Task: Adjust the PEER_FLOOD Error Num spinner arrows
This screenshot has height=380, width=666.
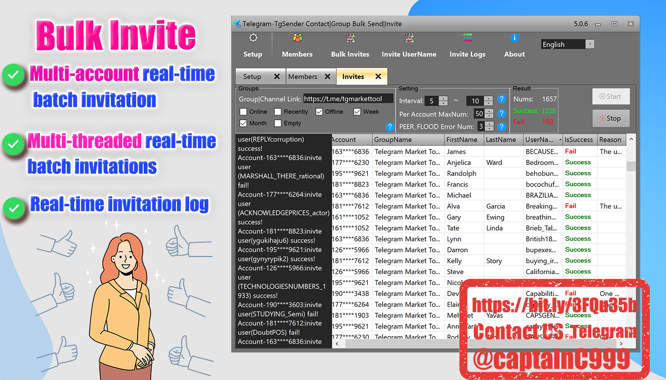Action: (488, 126)
